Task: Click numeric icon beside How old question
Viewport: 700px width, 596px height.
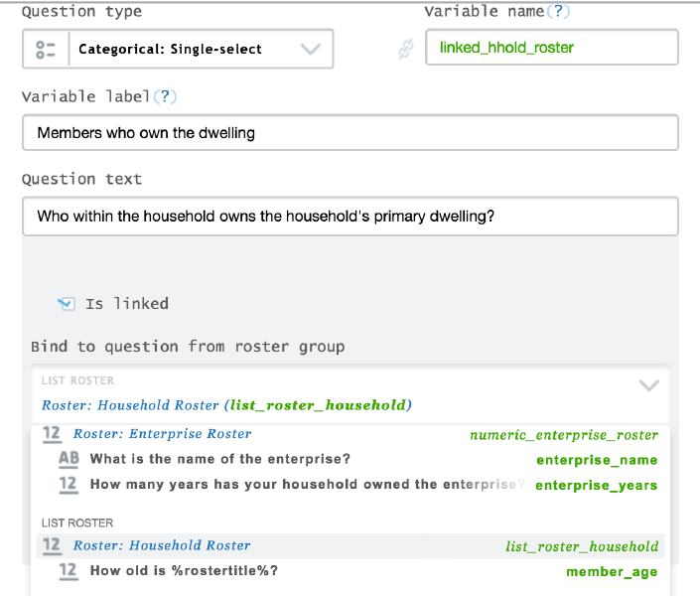Action: pyautogui.click(x=69, y=571)
